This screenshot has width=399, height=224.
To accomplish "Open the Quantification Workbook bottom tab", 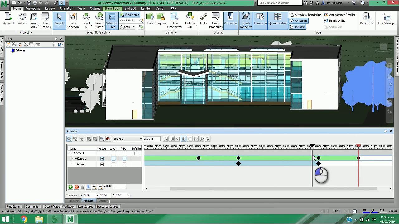I will pyautogui.click(x=59, y=207).
